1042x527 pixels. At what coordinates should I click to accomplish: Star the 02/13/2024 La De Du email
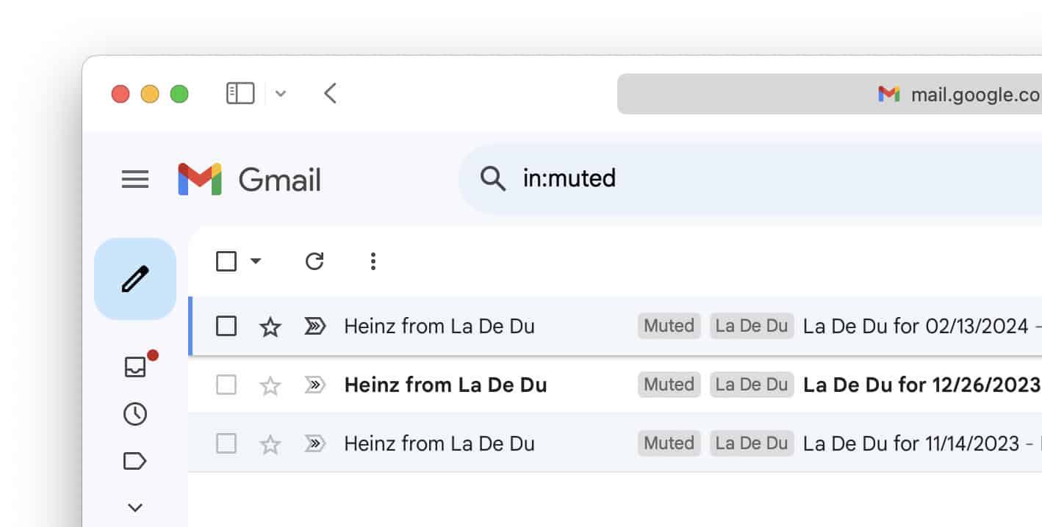[270, 327]
